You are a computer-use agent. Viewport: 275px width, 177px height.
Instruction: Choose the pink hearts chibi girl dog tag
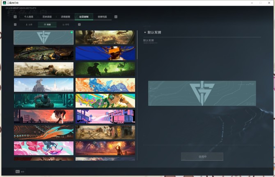44,148
